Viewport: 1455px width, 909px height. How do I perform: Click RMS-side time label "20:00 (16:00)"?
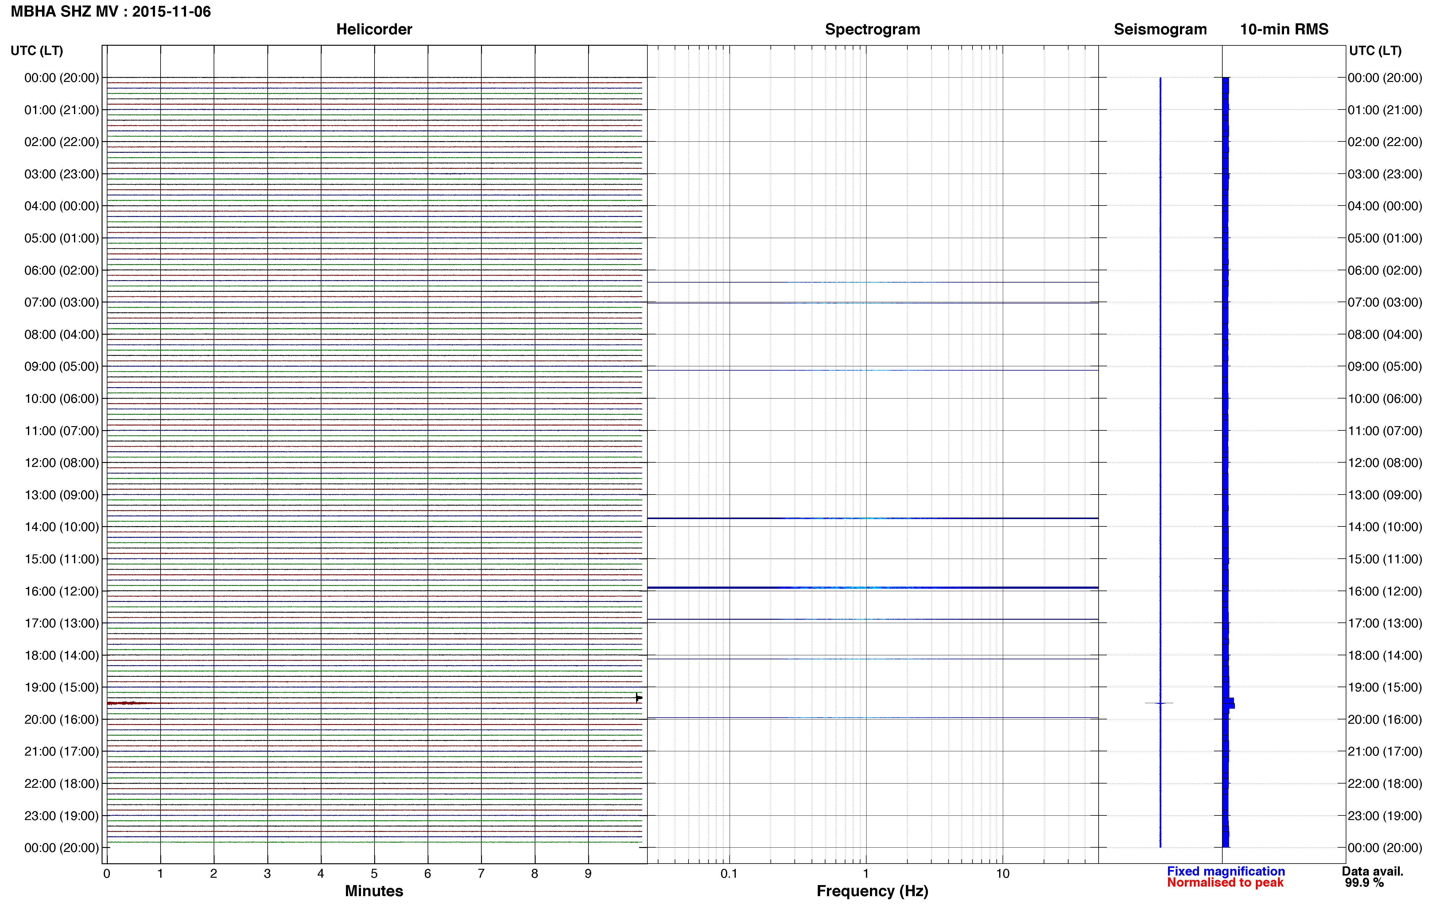pos(1385,720)
